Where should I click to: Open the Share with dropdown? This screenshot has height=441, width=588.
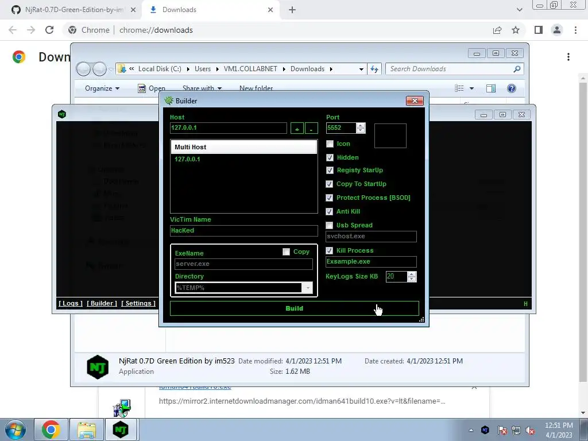point(202,88)
